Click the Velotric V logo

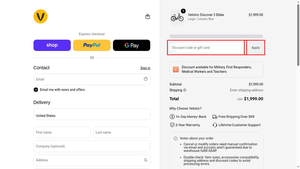40,17
